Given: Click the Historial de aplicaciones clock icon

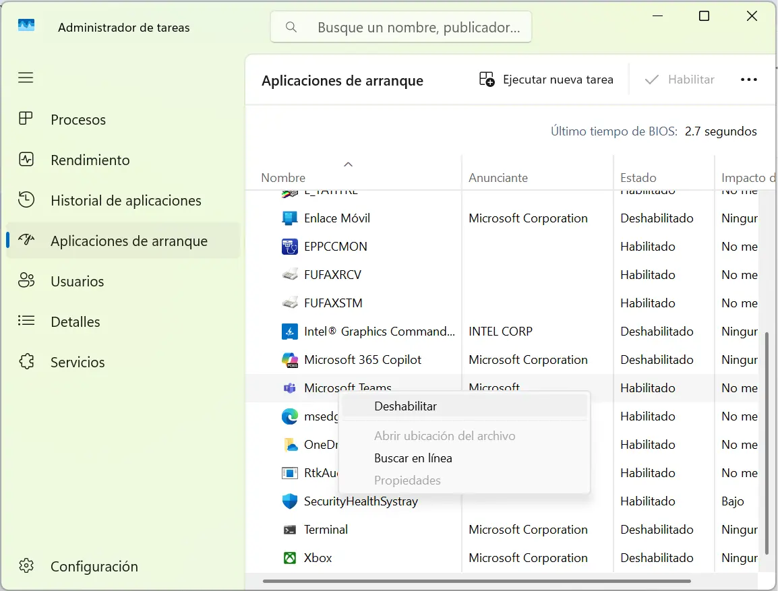Looking at the screenshot, I should point(26,200).
